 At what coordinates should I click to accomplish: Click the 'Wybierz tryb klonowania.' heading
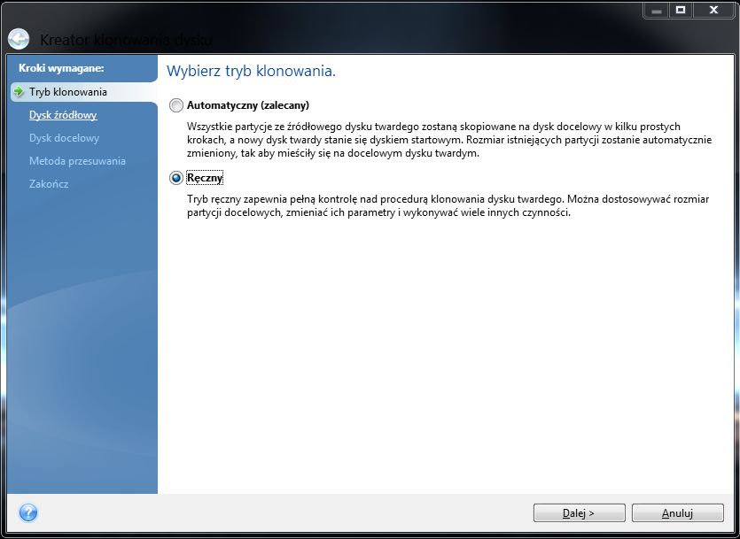click(251, 72)
